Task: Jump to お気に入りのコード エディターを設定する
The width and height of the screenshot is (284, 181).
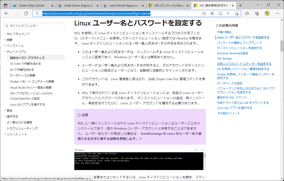Action: (244, 64)
